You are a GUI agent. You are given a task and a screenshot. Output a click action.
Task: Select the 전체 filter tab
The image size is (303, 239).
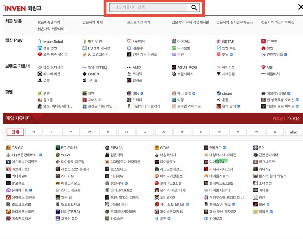pos(16,132)
